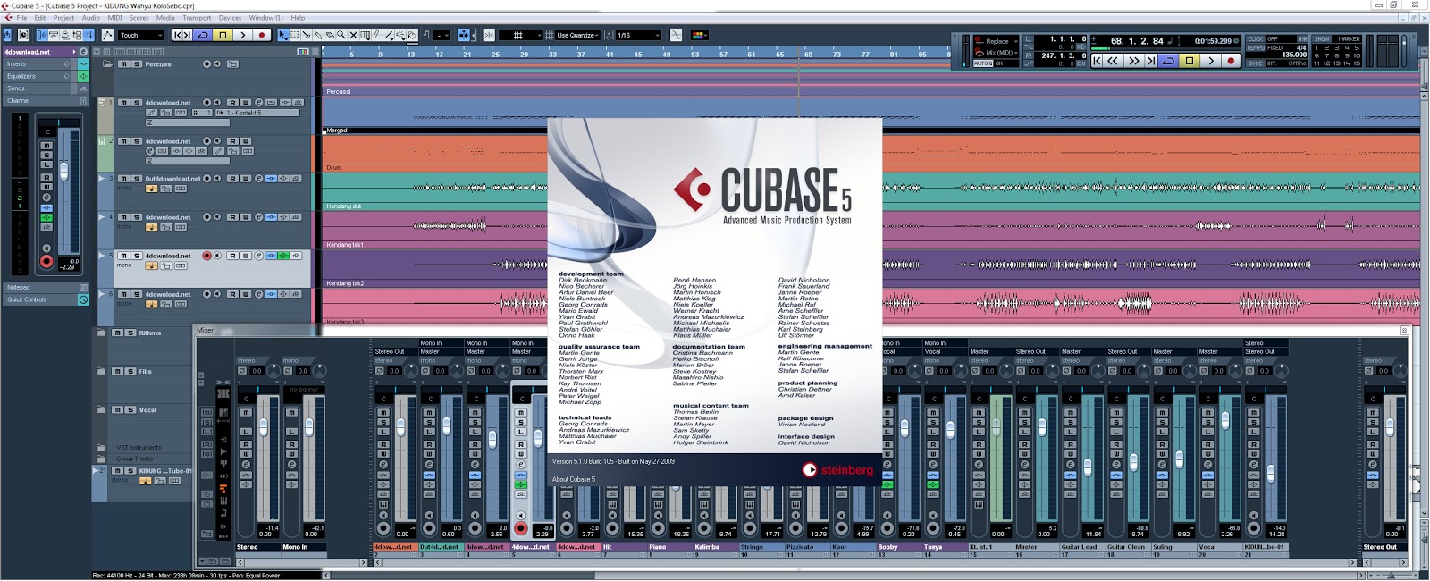Open the Devices menu

[x=230, y=18]
